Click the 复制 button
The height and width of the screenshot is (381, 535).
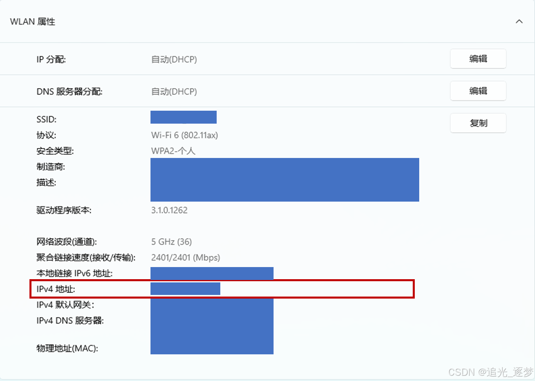point(478,123)
